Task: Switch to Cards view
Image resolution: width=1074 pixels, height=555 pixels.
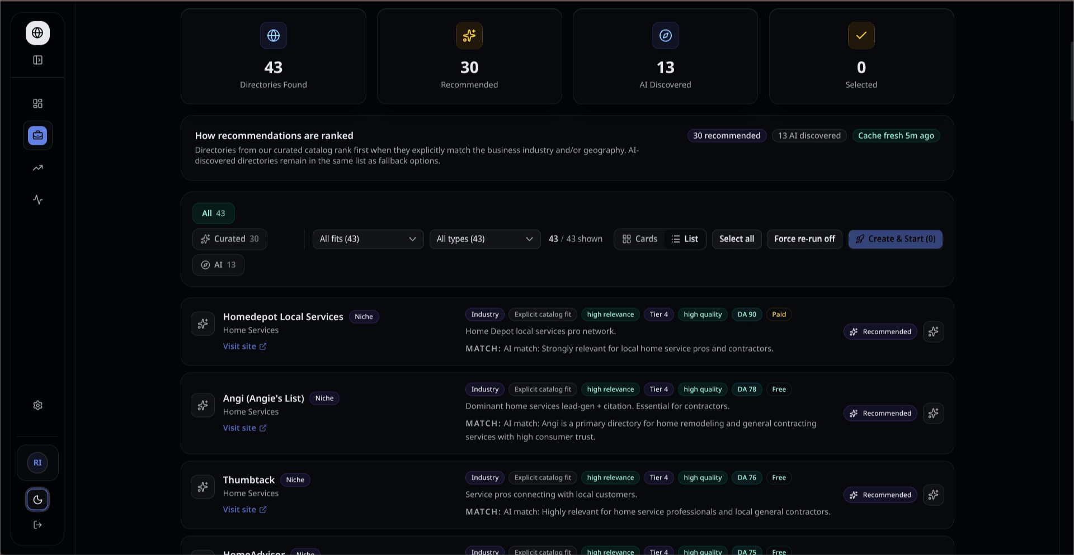Action: coord(640,239)
